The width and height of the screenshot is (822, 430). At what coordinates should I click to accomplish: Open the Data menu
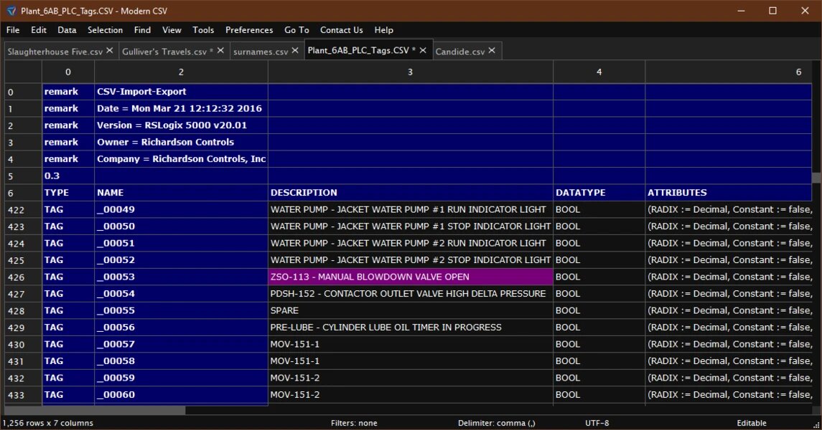(67, 30)
